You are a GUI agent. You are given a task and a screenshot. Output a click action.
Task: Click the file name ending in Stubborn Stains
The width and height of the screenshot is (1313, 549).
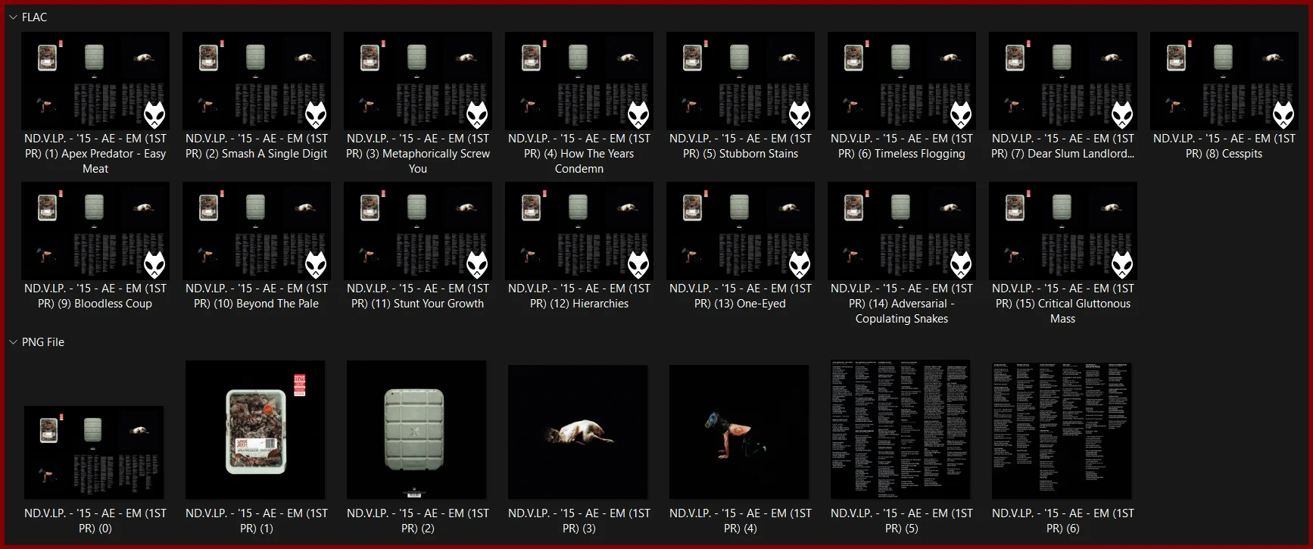pos(741,146)
